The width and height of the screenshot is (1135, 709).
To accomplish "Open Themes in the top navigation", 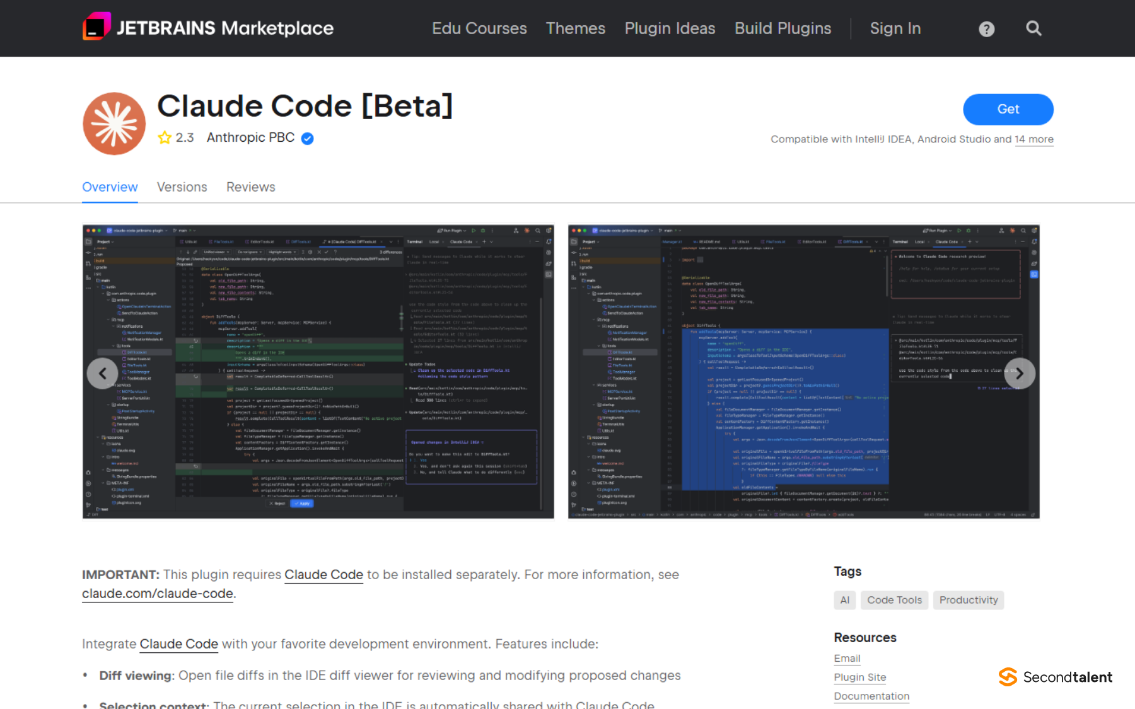I will click(x=576, y=28).
